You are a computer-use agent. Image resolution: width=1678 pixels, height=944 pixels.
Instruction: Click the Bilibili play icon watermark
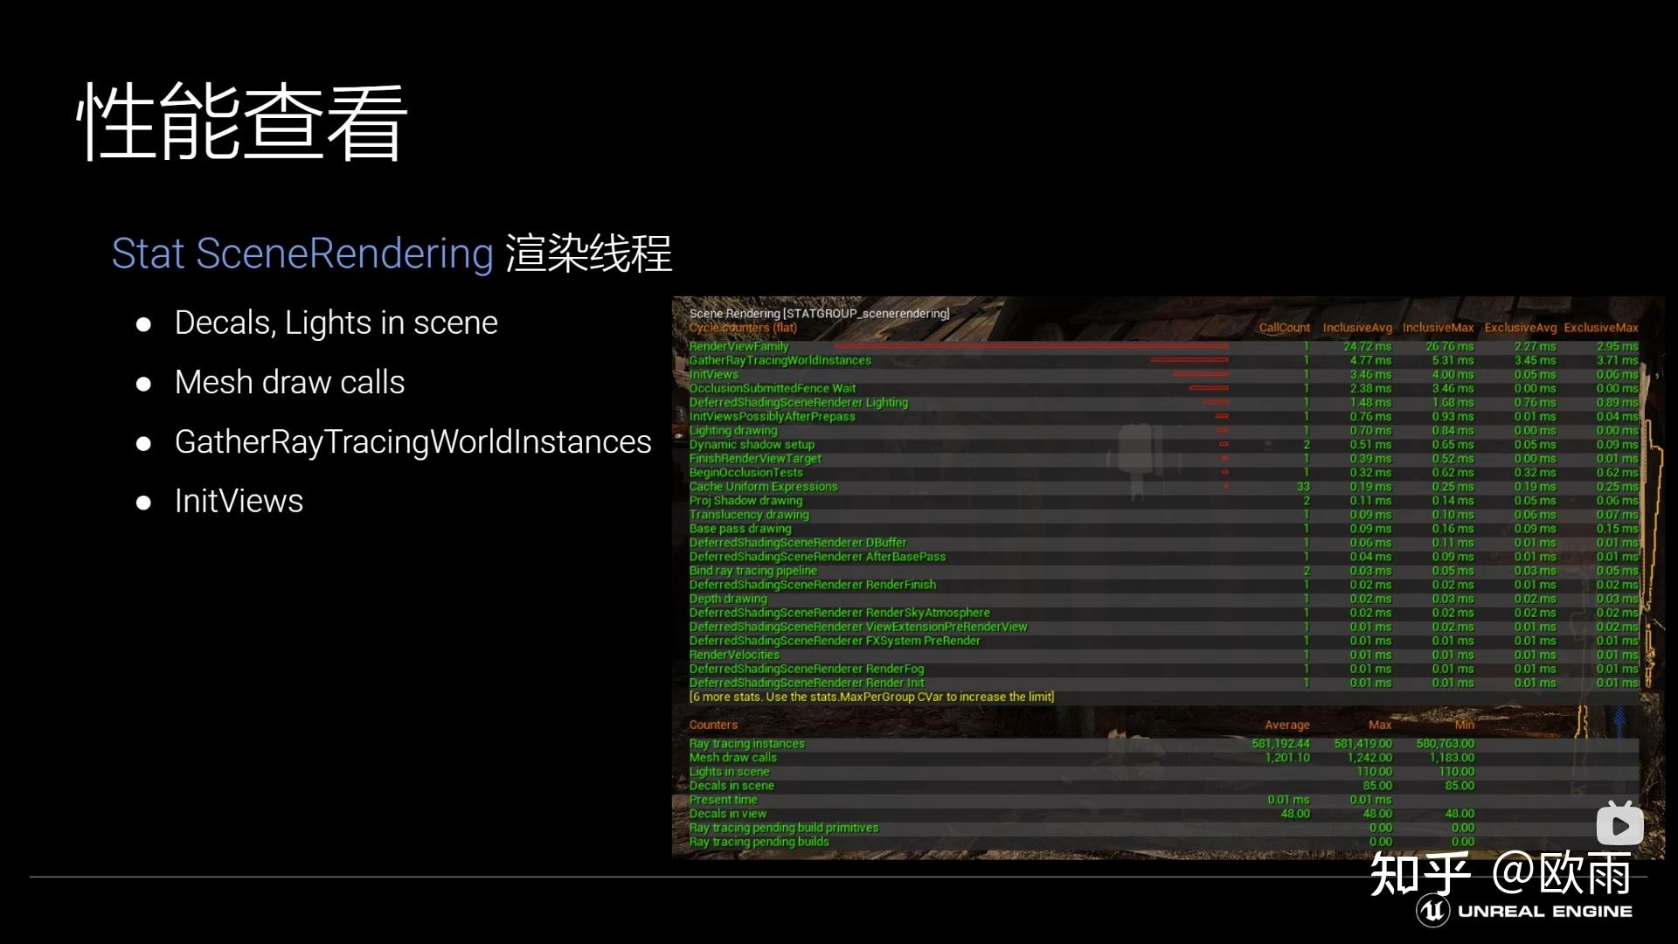1619,823
